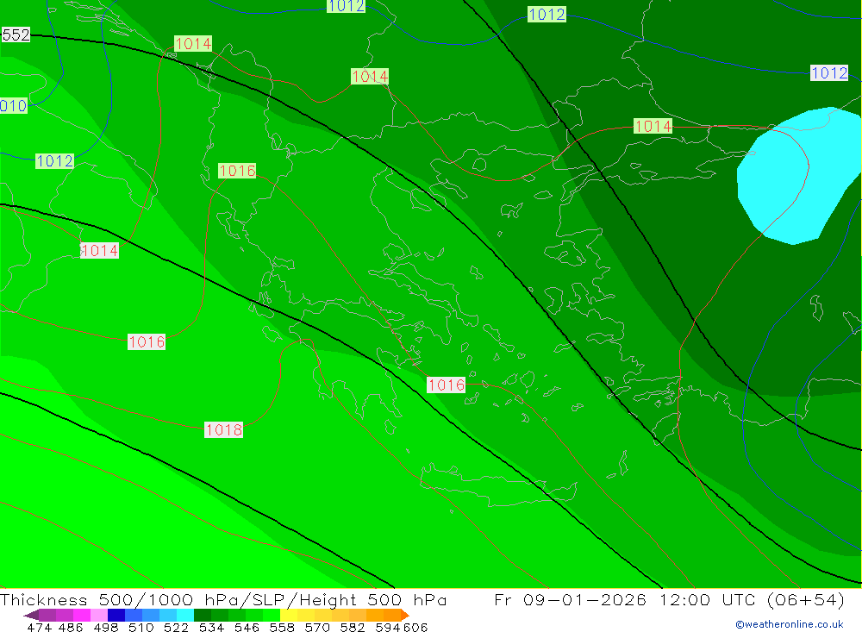Click the 1018 pressure contour label
This screenshot has width=862, height=632.
[224, 429]
